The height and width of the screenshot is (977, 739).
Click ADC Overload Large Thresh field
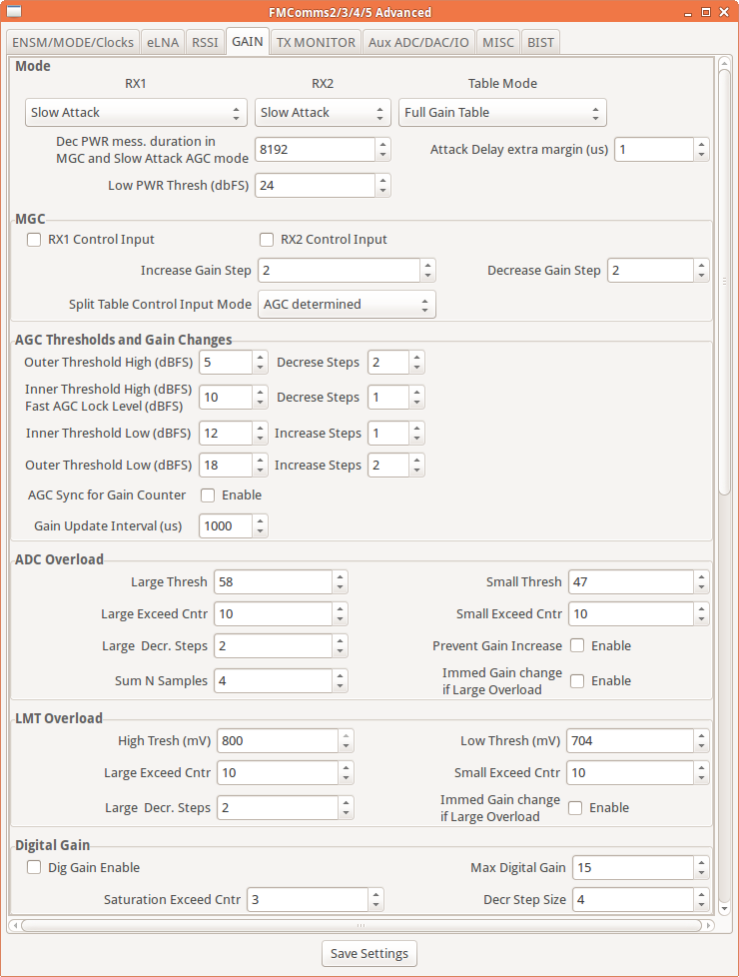pos(273,582)
